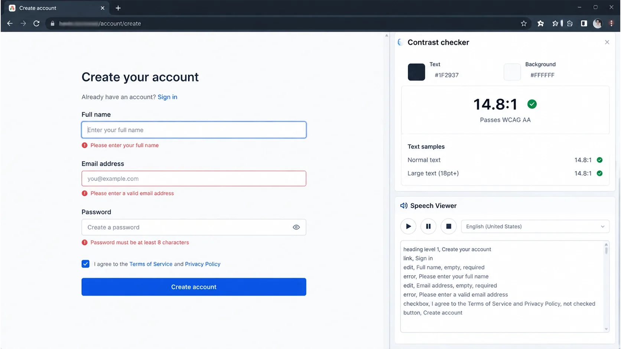Open the side panel toolbar icon

(x=584, y=23)
